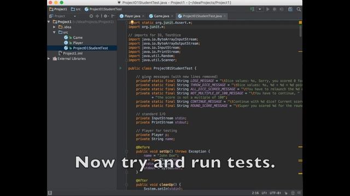Expand the .idea folder arrow

[54, 27]
